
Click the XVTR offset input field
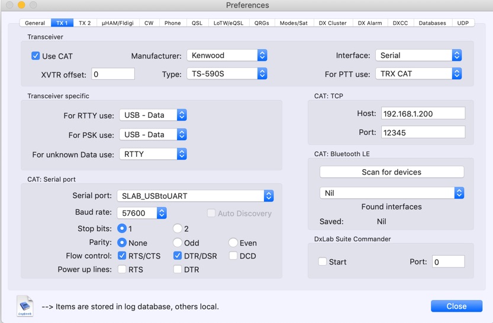(x=112, y=75)
